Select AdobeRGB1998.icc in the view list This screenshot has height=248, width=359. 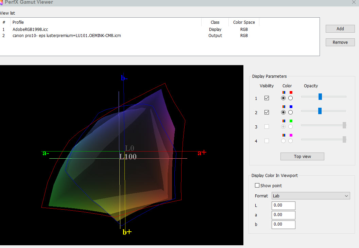pyautogui.click(x=30, y=30)
